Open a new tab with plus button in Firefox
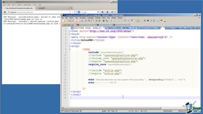 (71, 8)
